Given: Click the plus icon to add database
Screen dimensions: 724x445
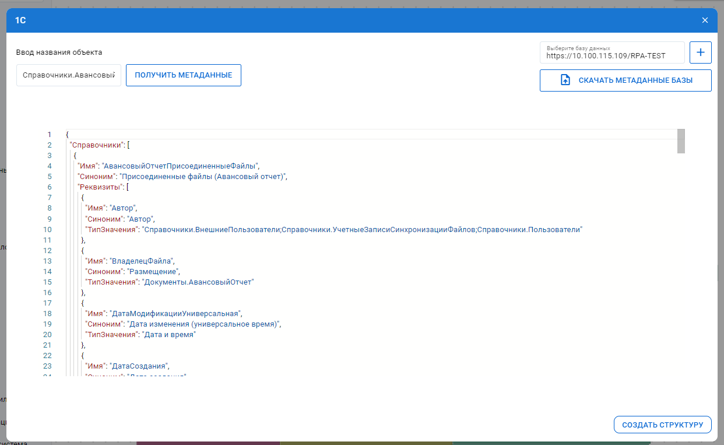Looking at the screenshot, I should (x=700, y=52).
